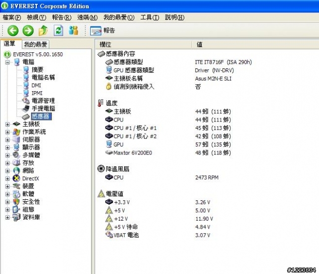Click the Refresh toolbar icon
This screenshot has width=319, height=274.
(x=58, y=31)
